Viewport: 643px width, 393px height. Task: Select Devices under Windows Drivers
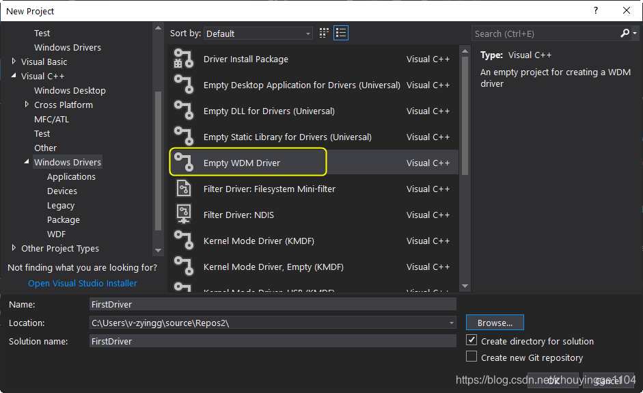(x=62, y=191)
